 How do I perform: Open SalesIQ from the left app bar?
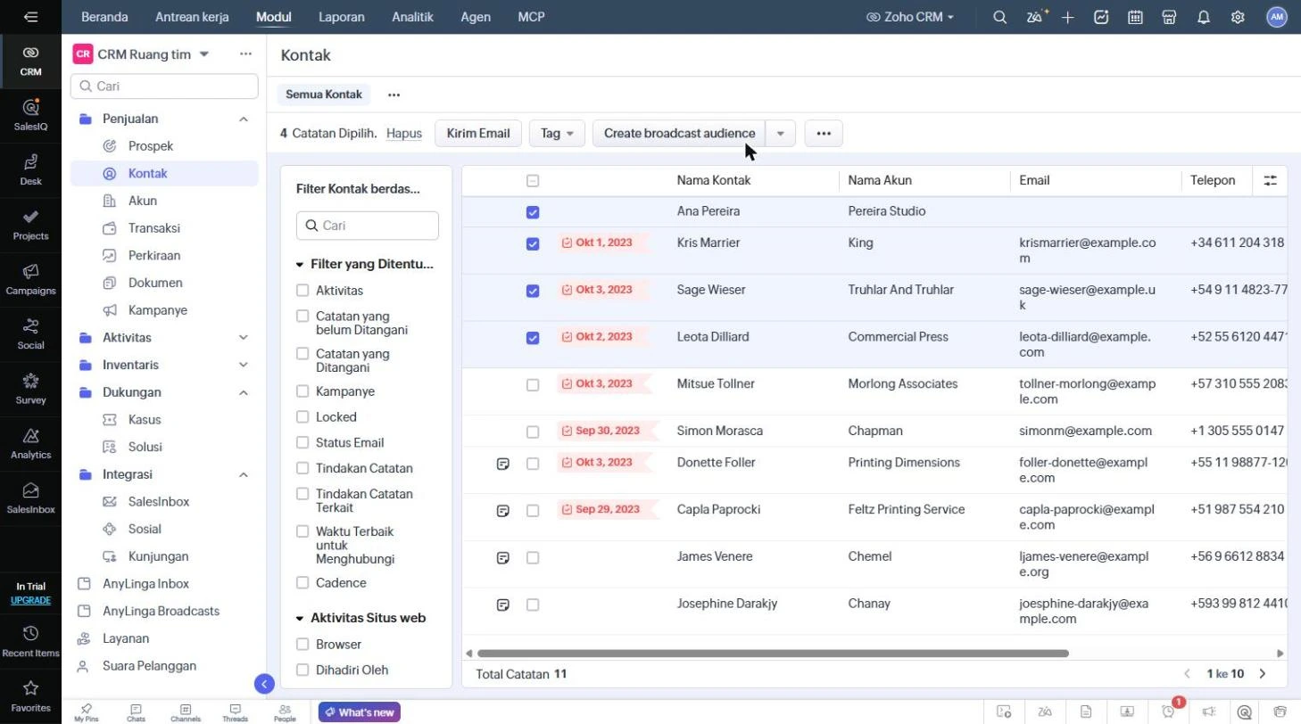30,116
